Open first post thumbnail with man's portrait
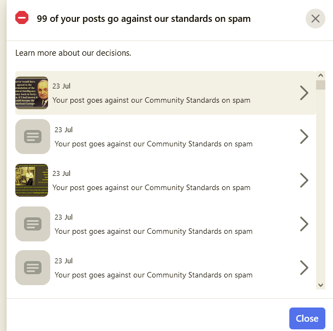 point(32,93)
